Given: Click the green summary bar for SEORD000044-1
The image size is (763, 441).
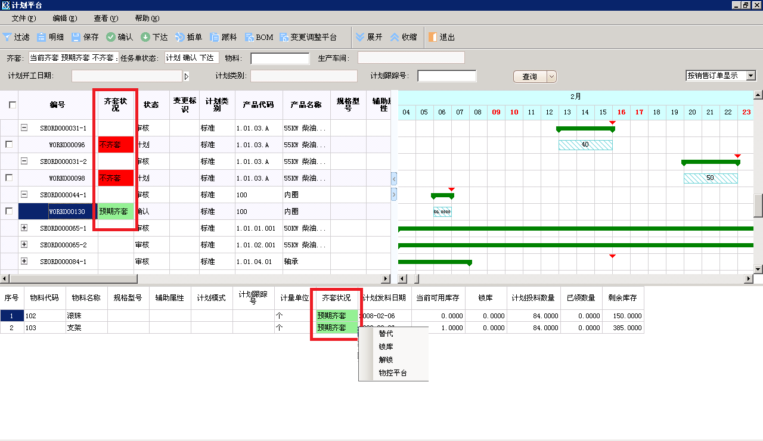Looking at the screenshot, I should [442, 195].
